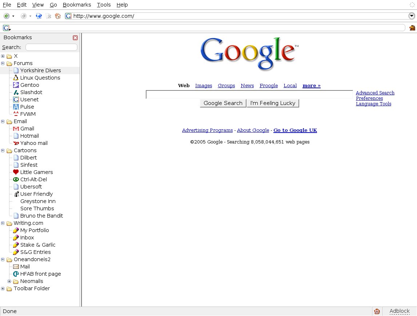This screenshot has height=316, width=417.
Task: Click the search engine icon in search bar
Action: pos(7,28)
